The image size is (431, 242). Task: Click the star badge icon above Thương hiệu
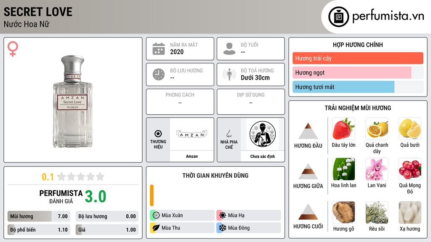pyautogui.click(x=158, y=134)
